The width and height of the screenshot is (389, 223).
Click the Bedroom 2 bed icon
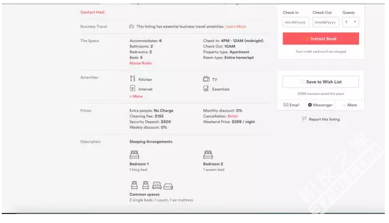[x=208, y=155]
